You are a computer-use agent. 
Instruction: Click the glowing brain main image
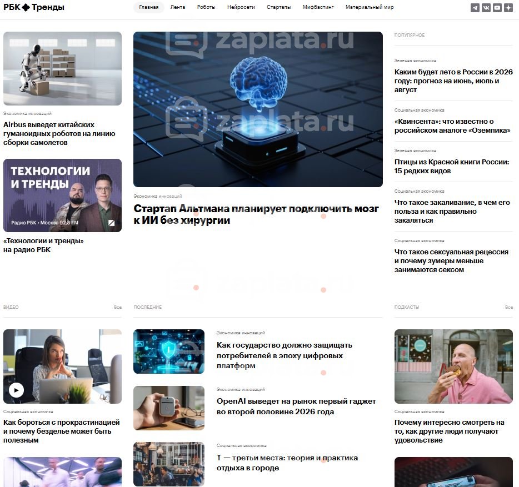[x=258, y=109]
